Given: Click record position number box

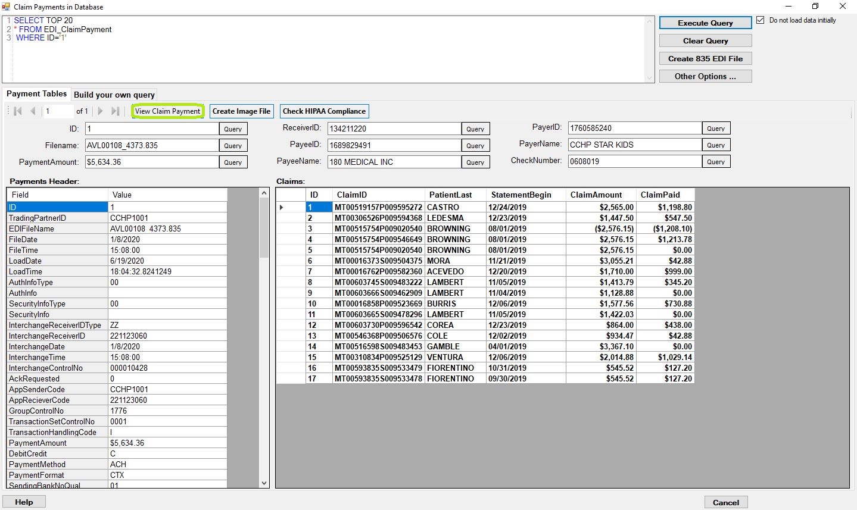Looking at the screenshot, I should coord(58,111).
